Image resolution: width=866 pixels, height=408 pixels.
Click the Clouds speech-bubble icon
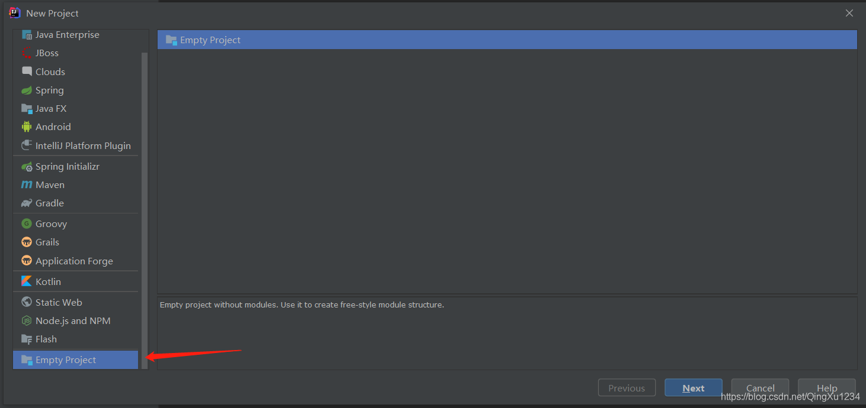[x=27, y=72]
